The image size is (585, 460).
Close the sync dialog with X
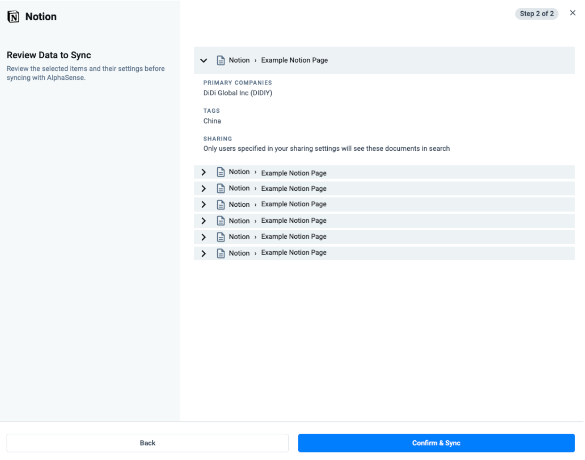click(x=572, y=13)
